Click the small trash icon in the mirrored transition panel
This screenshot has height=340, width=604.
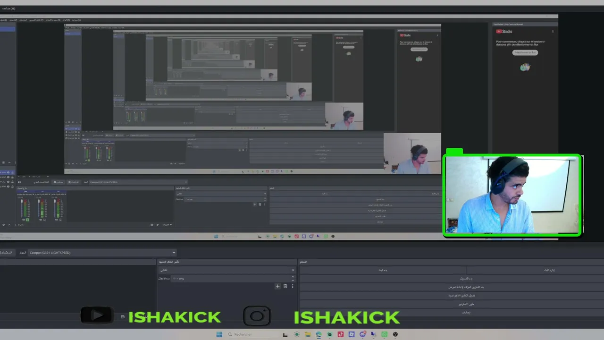(260, 204)
